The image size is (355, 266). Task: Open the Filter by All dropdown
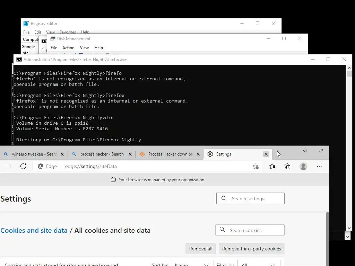(259, 264)
